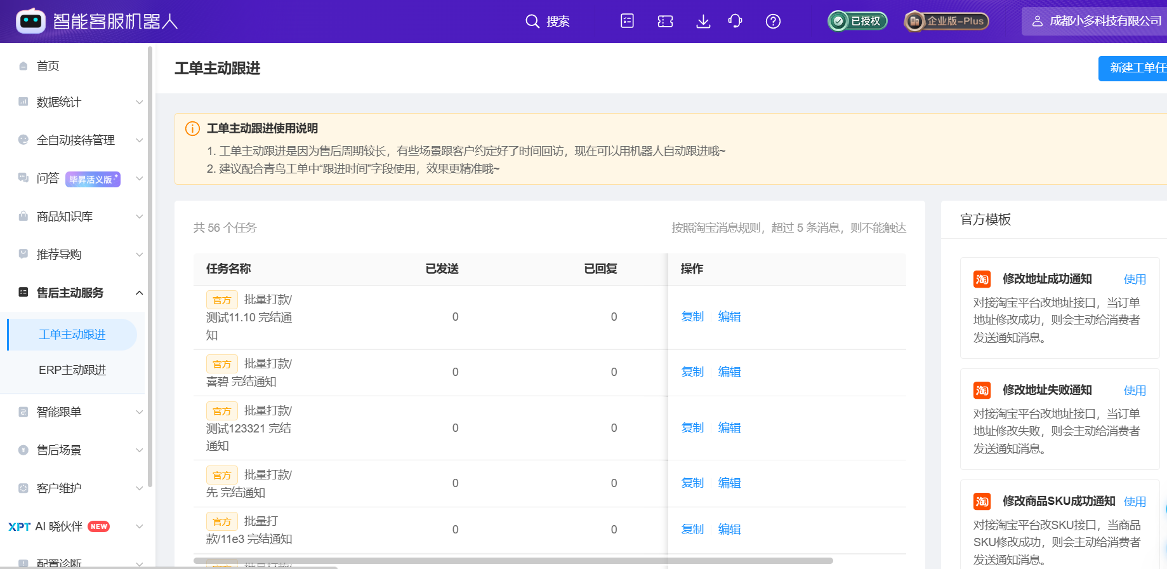Click the 售后场景 sidebar icon
Screen dimensions: 1167x569
click(23, 450)
